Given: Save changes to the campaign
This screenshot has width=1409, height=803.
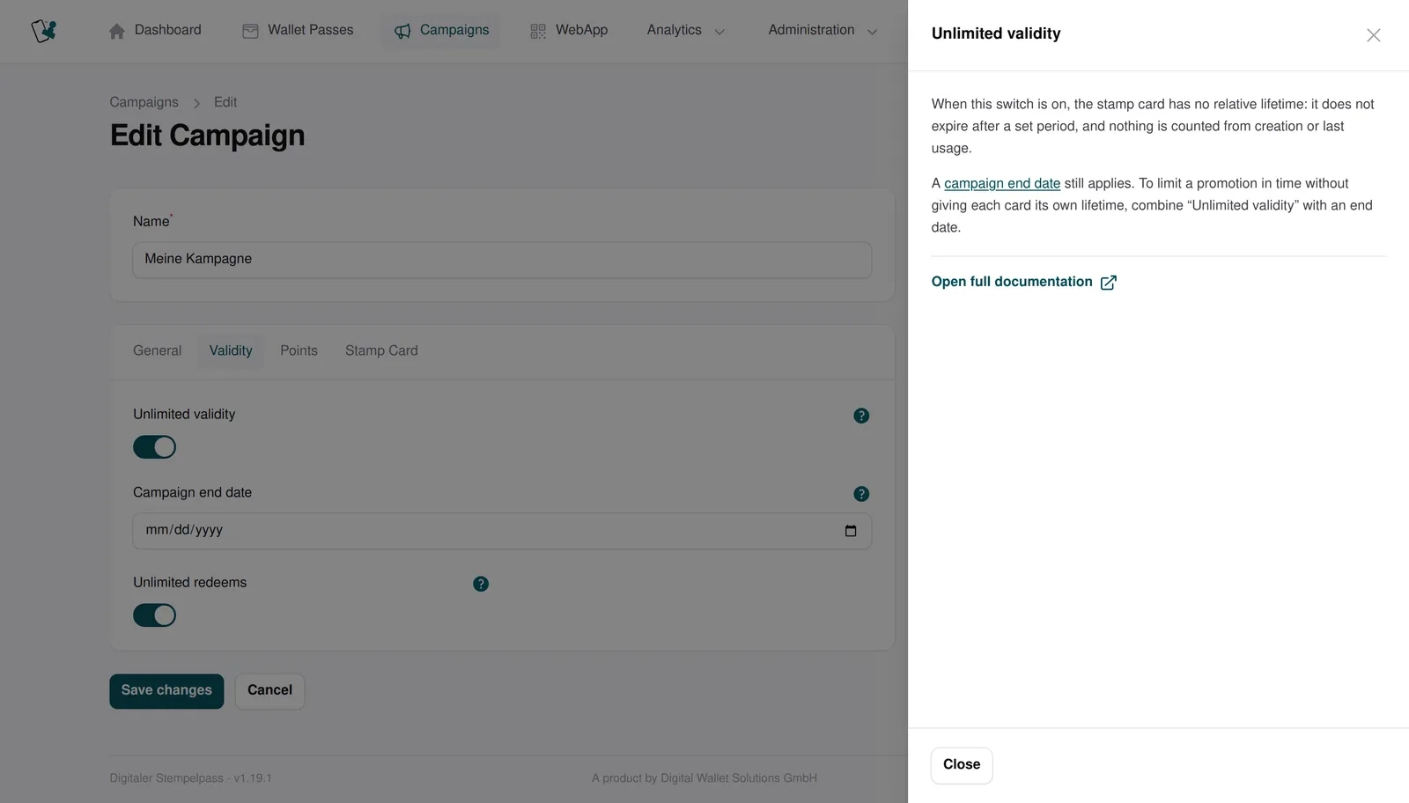Looking at the screenshot, I should click(166, 691).
